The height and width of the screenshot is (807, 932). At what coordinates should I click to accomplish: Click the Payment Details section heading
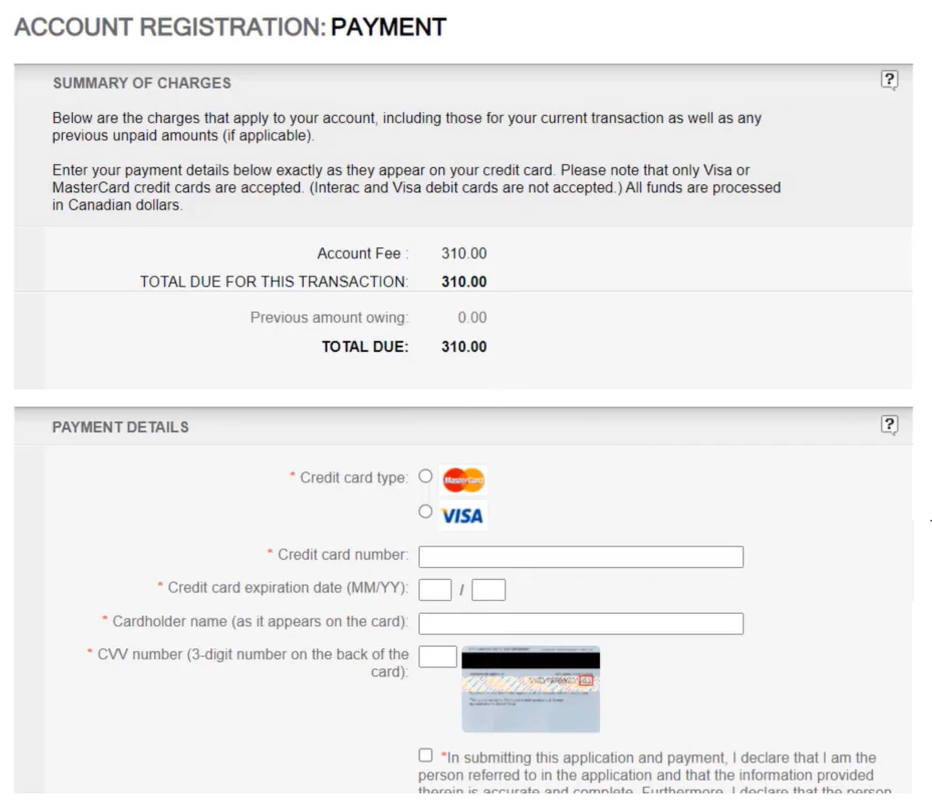point(120,427)
